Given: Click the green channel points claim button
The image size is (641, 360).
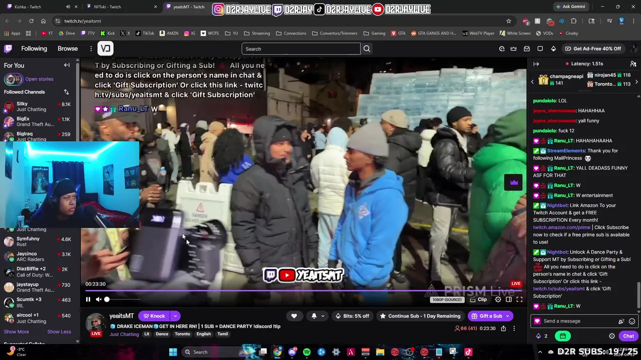Looking at the screenshot, I should coord(563,336).
